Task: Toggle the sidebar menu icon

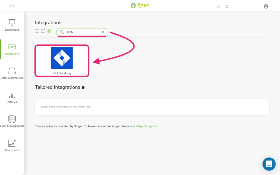Action: (12, 7)
